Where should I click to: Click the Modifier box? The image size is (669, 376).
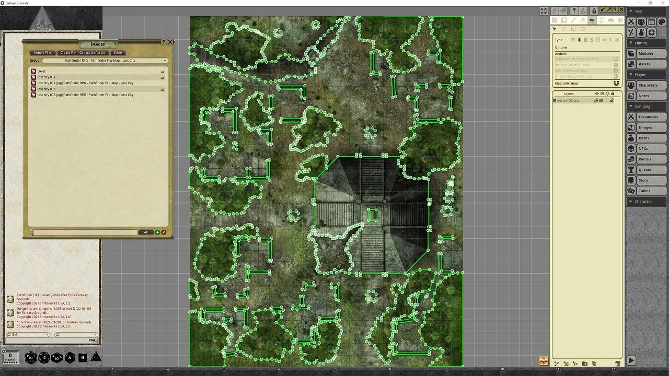point(10,357)
